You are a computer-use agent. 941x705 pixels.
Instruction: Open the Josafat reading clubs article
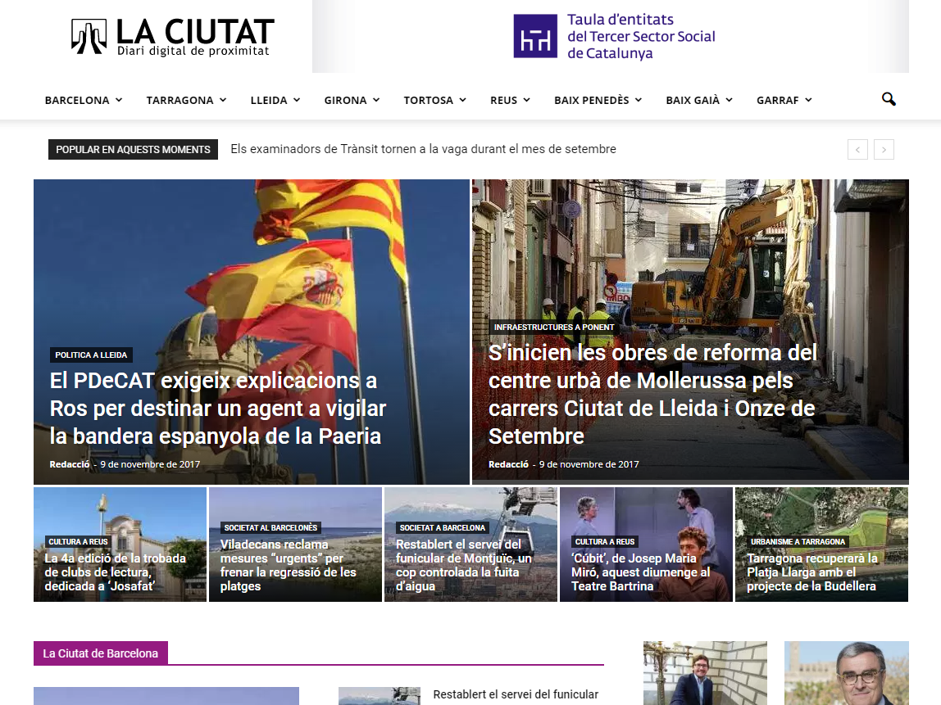point(116,572)
